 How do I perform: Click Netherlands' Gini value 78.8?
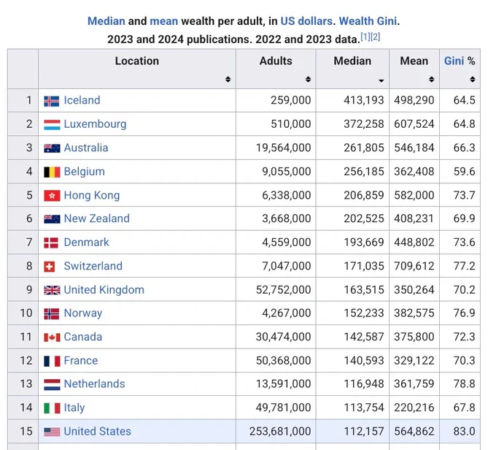[x=464, y=384]
